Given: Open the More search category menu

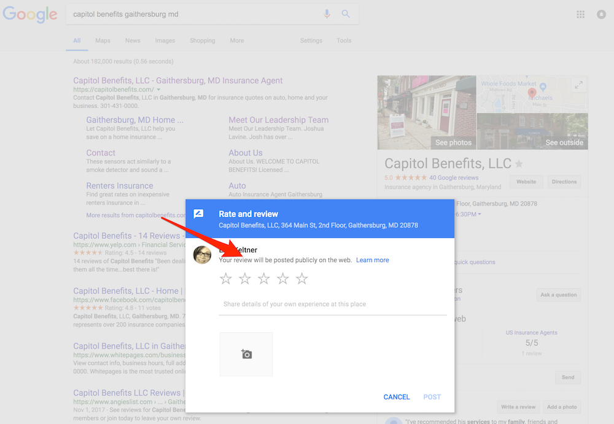Looking at the screenshot, I should click(x=237, y=40).
